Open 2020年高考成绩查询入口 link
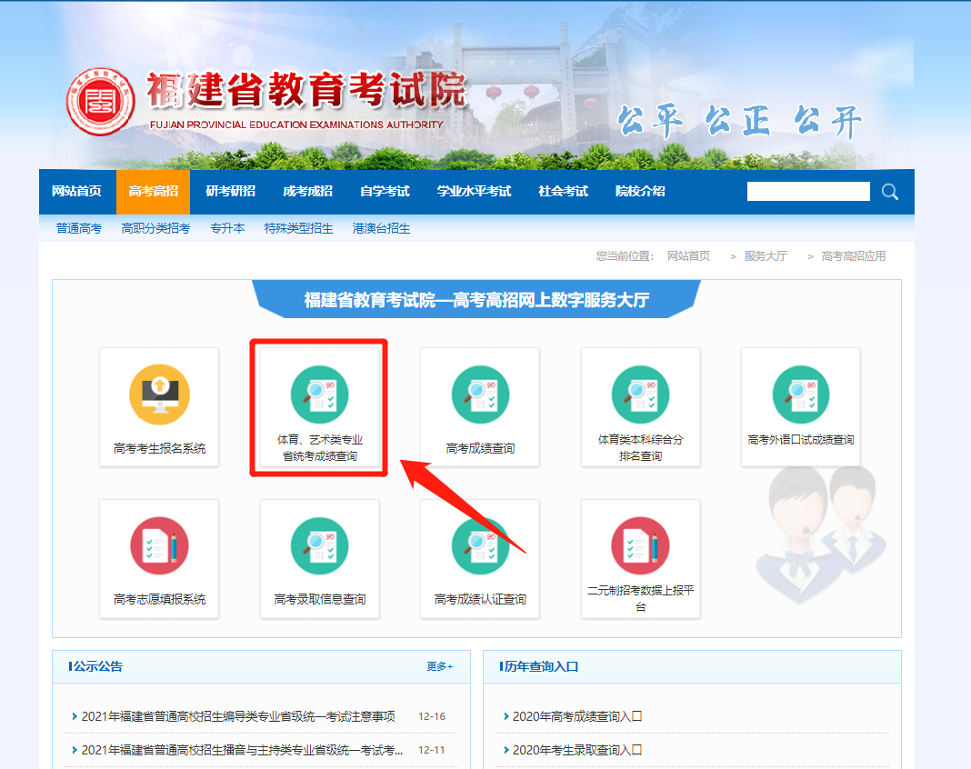Viewport: 971px width, 769px height. [577, 716]
